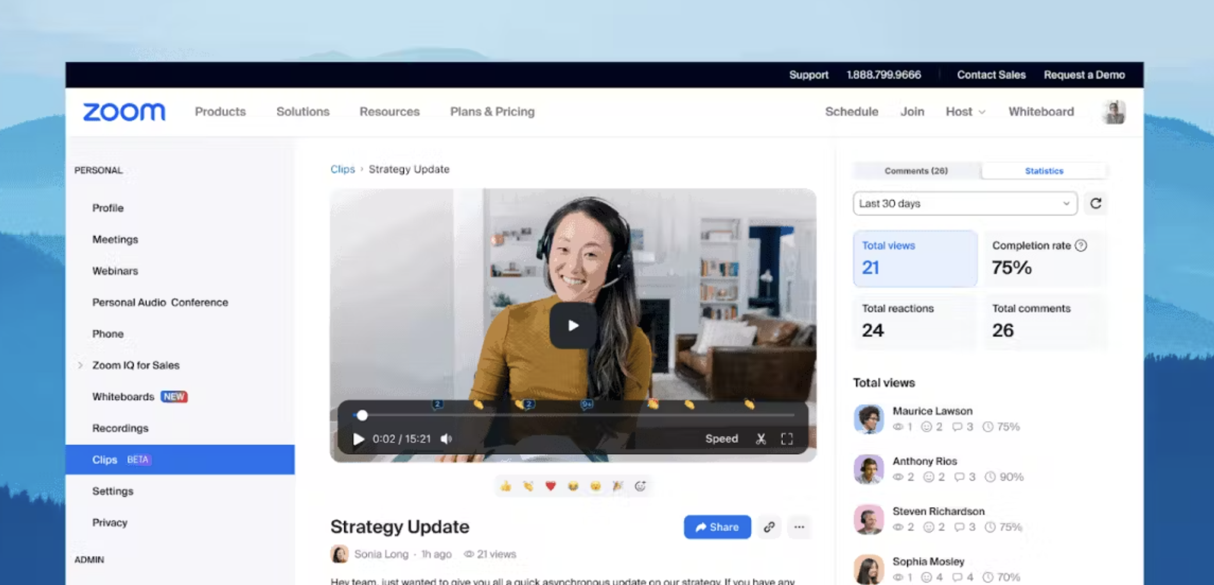This screenshot has width=1214, height=585.
Task: Copy clip link with chain icon
Action: coord(769,527)
